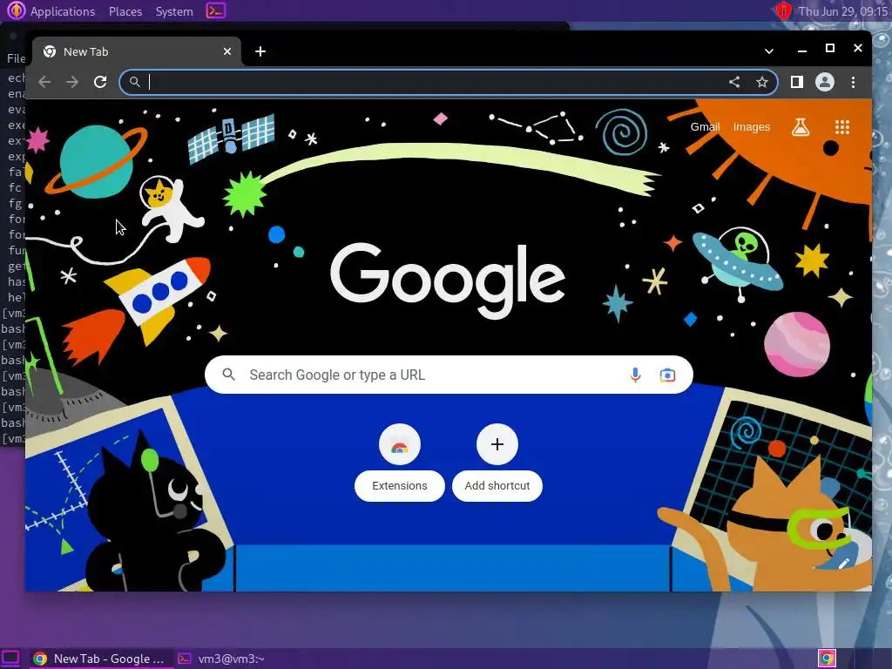
Task: Launch terminal from top panel icon
Action: [216, 10]
